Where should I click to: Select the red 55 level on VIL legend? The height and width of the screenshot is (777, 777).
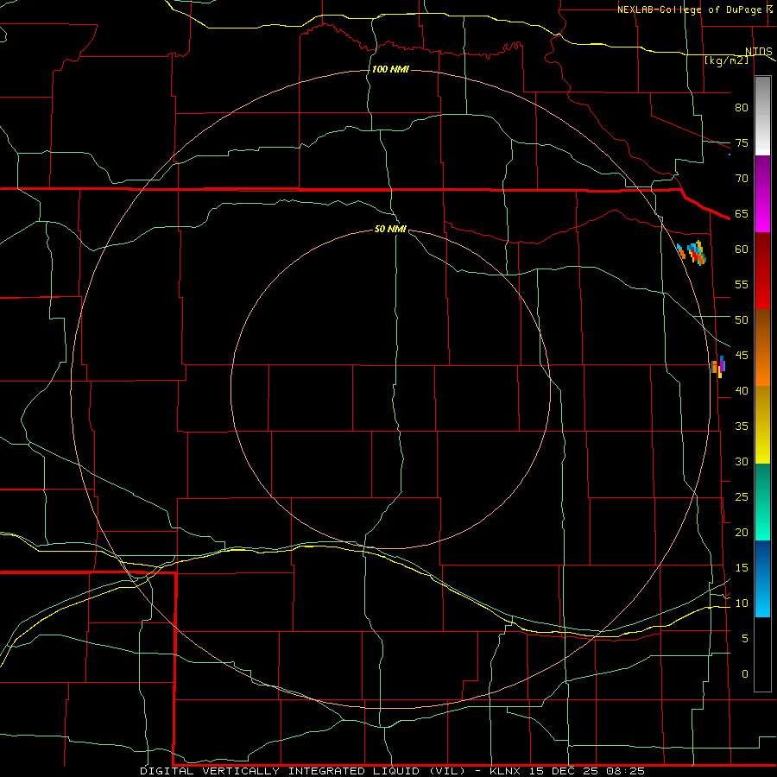point(762,284)
